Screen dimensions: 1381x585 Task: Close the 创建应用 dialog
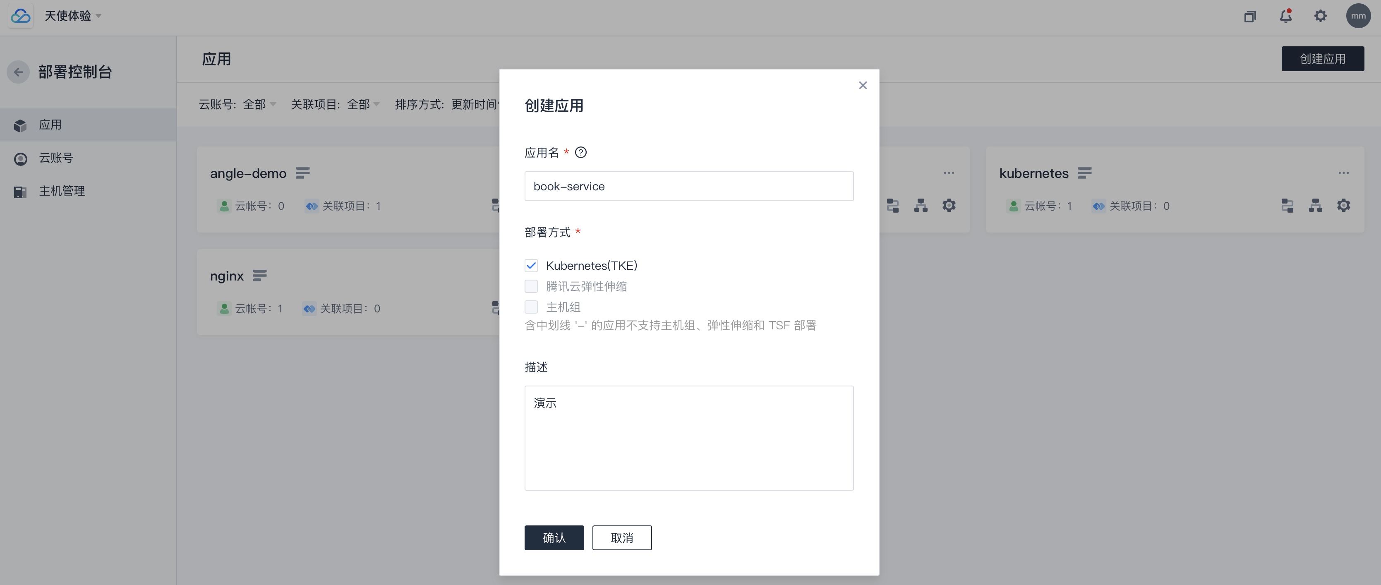pyautogui.click(x=863, y=85)
